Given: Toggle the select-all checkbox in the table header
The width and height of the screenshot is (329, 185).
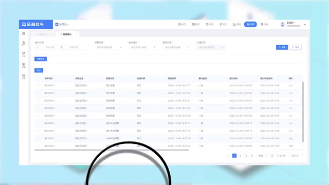Looking at the screenshot, I should [39, 79].
